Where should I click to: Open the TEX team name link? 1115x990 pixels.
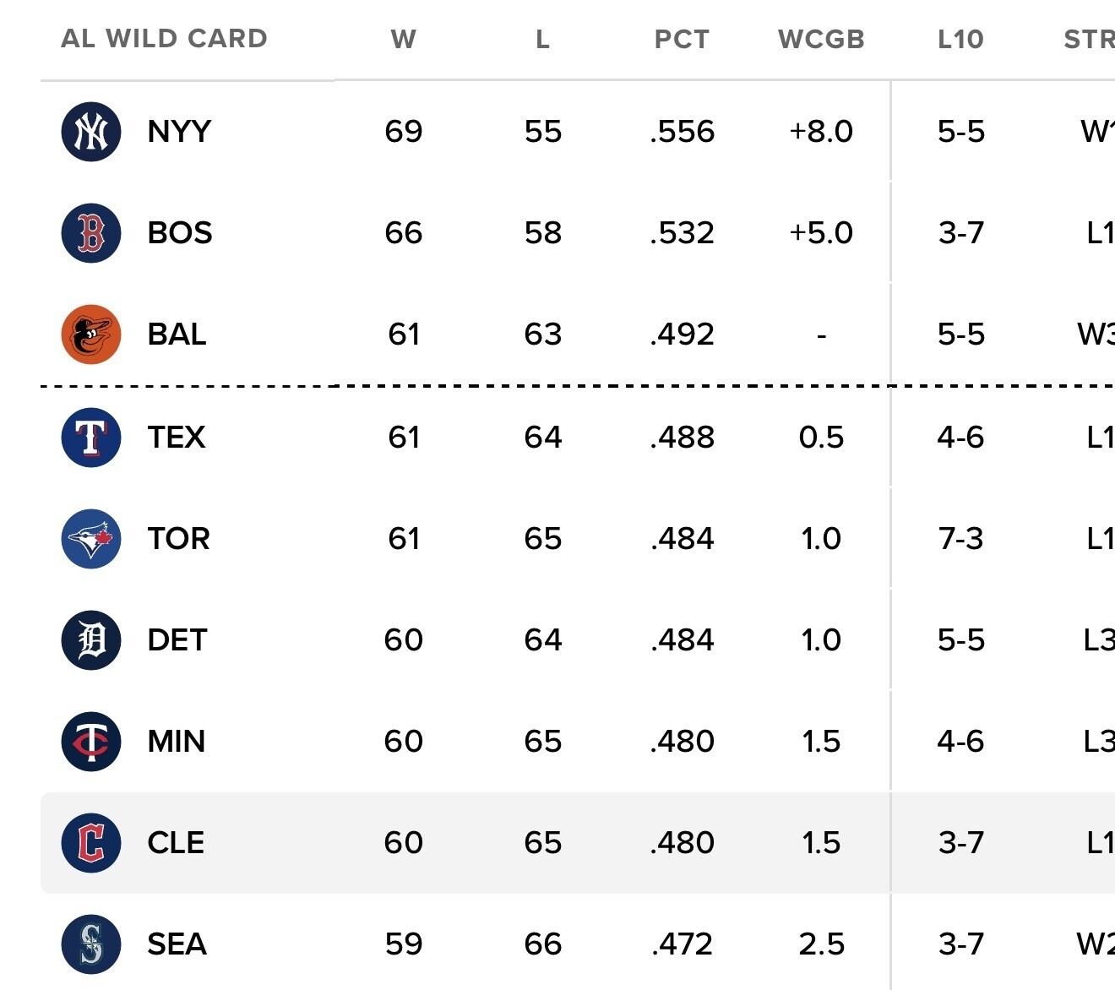pos(177,438)
